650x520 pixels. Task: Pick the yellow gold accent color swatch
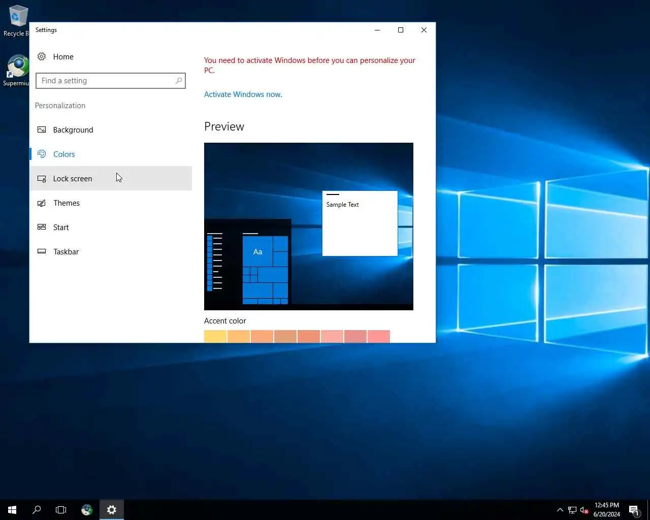[215, 337]
